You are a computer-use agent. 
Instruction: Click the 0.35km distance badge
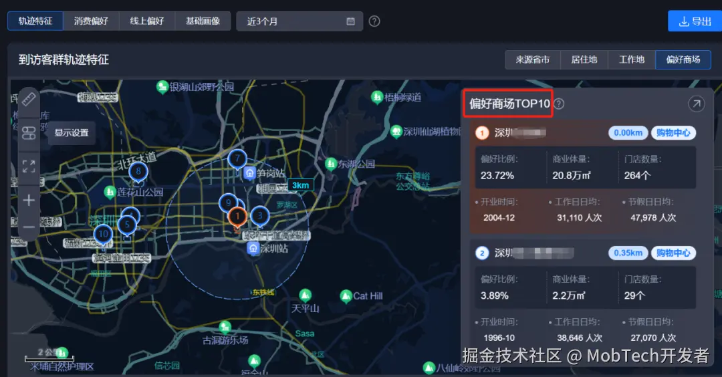tap(628, 253)
